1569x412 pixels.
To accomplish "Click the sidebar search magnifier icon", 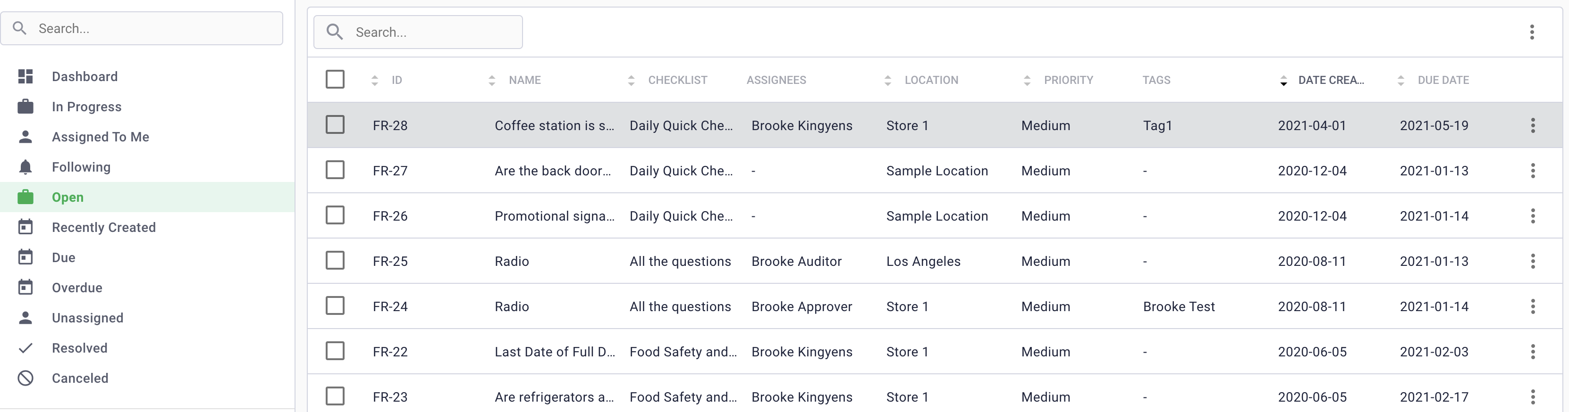I will coord(19,28).
